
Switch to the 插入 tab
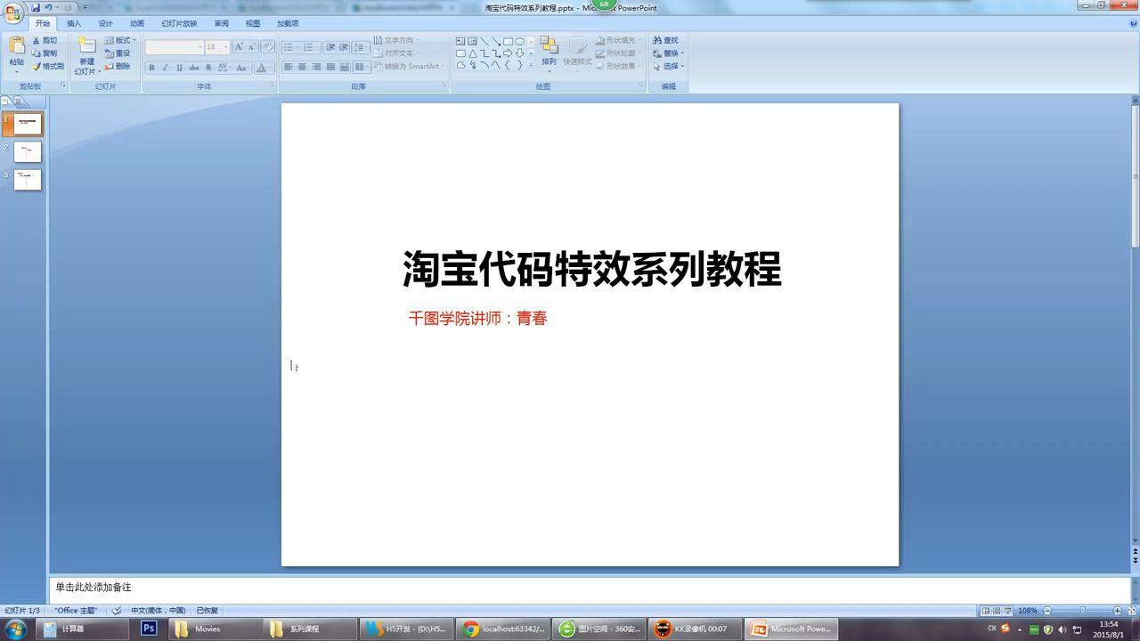point(74,23)
